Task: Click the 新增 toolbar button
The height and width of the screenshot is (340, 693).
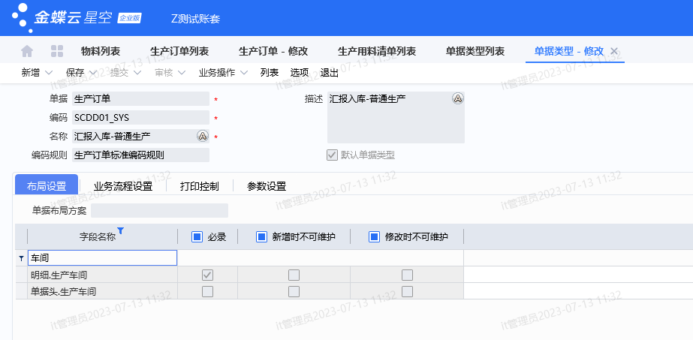Action: (31, 73)
